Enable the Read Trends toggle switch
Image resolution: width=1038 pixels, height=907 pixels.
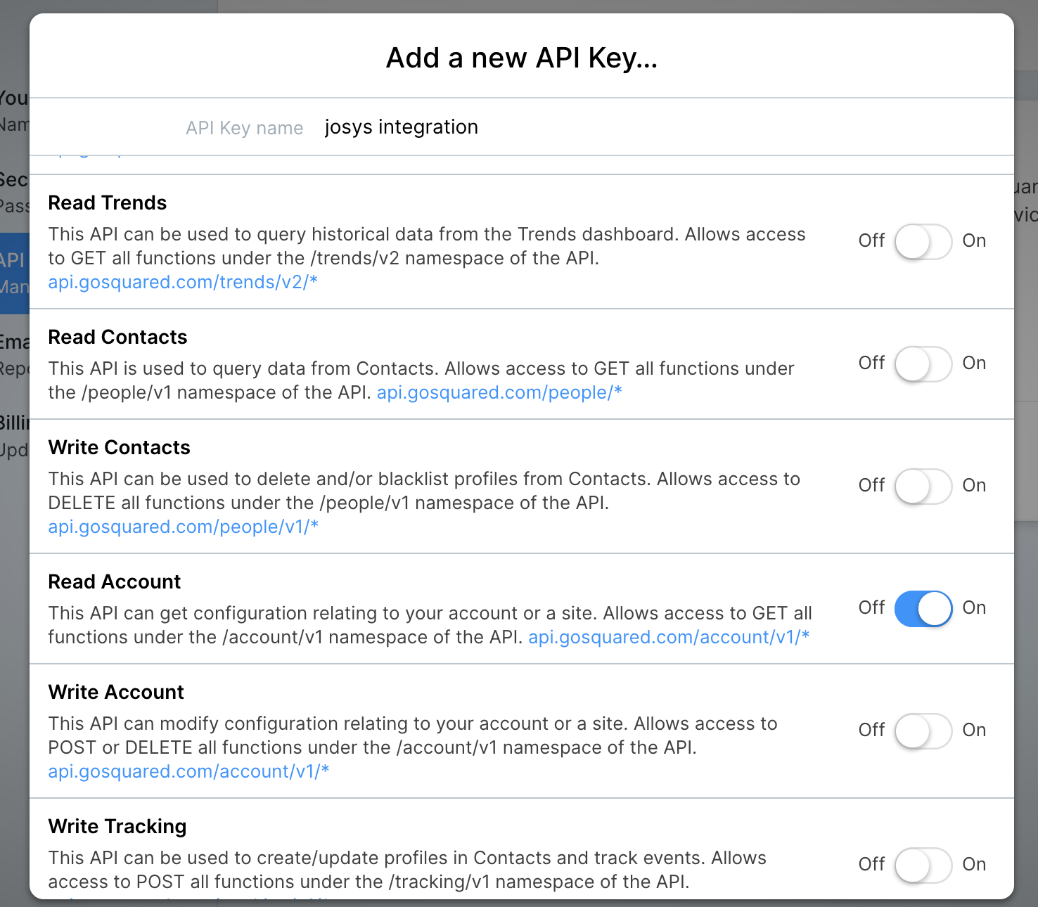coord(923,241)
